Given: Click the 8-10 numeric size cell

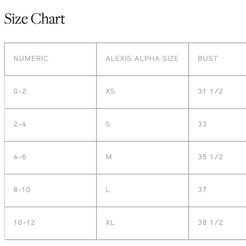Looking at the screenshot, I should [x=50, y=190].
